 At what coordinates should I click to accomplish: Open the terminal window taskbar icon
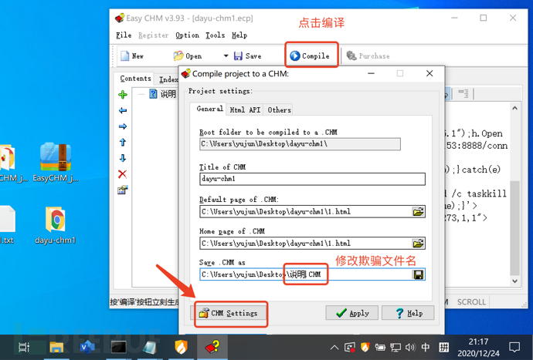pos(119,347)
